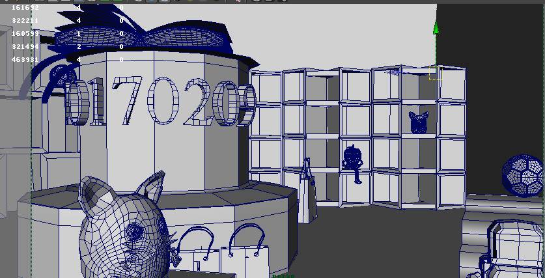This screenshot has width=545, height=278.
Task: Select the 3D digit 7 on the kiosk
Action: click(127, 100)
